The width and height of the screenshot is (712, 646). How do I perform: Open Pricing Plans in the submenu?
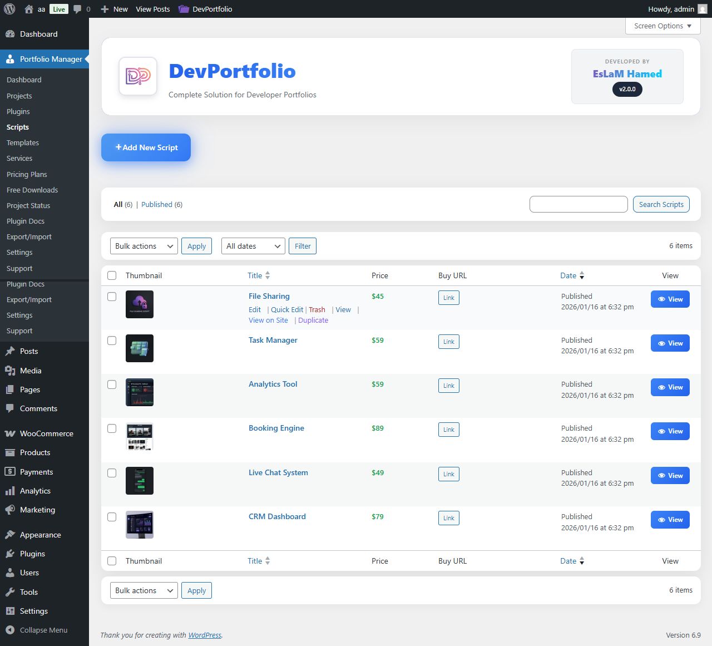[x=27, y=174]
